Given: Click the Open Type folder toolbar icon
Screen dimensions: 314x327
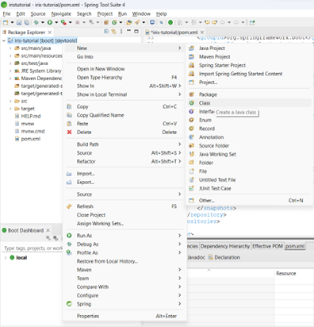Looking at the screenshot, I should (x=129, y=23).
